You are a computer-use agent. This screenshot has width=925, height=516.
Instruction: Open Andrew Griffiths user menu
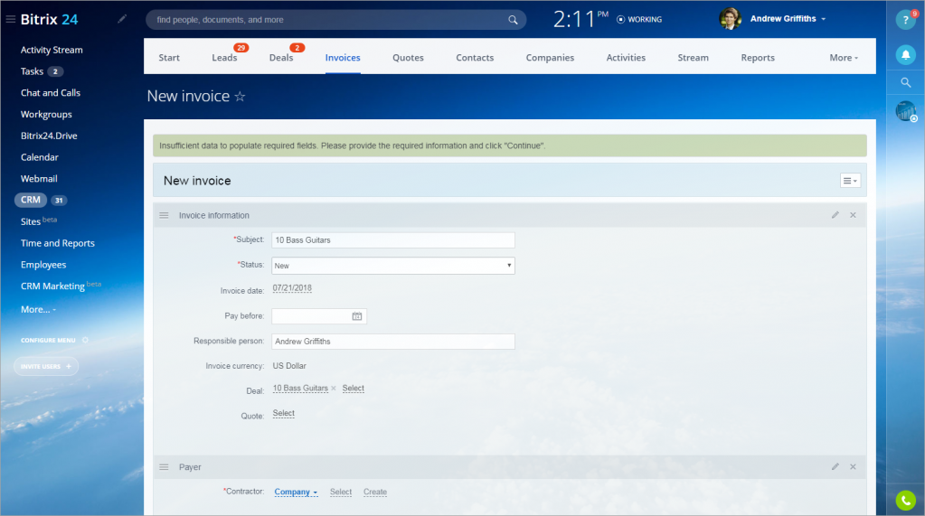coord(788,19)
